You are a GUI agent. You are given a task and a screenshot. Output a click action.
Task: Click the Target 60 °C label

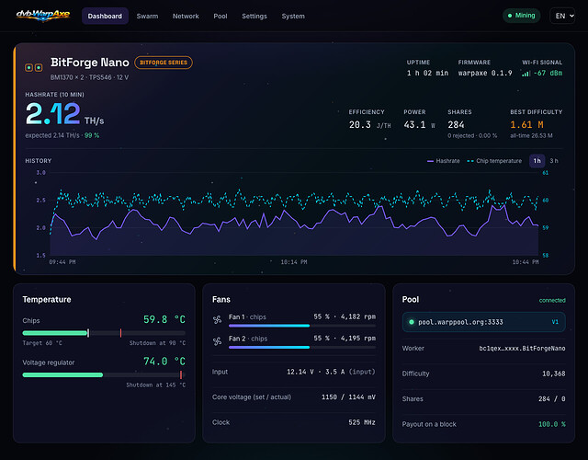click(42, 343)
